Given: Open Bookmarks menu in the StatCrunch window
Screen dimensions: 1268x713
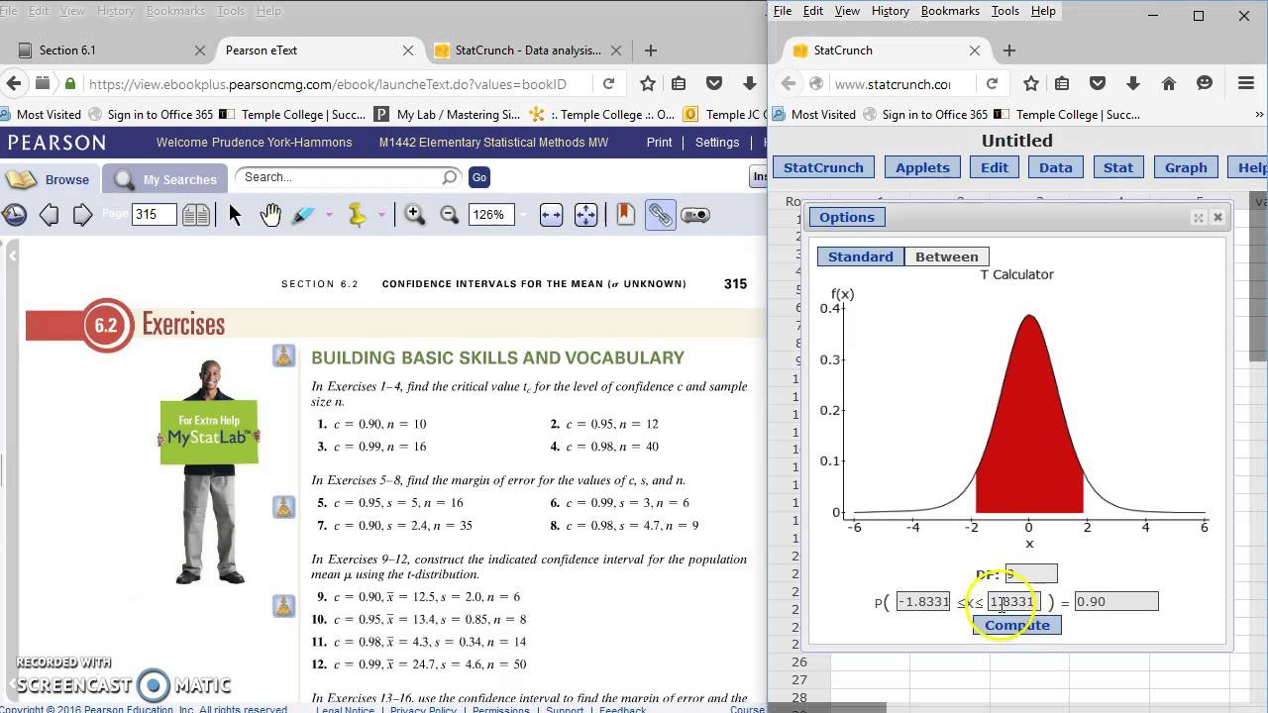Looking at the screenshot, I should pos(950,11).
